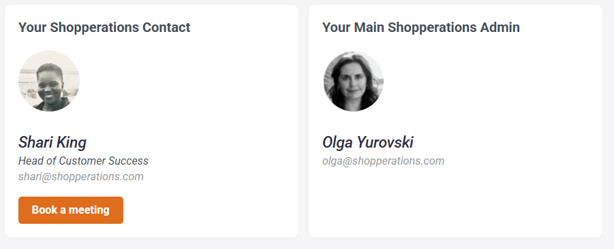Email the Head of Customer Success via her address
The height and width of the screenshot is (249, 614).
pos(81,177)
